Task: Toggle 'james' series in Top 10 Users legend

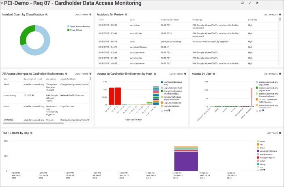Action: 262,141
